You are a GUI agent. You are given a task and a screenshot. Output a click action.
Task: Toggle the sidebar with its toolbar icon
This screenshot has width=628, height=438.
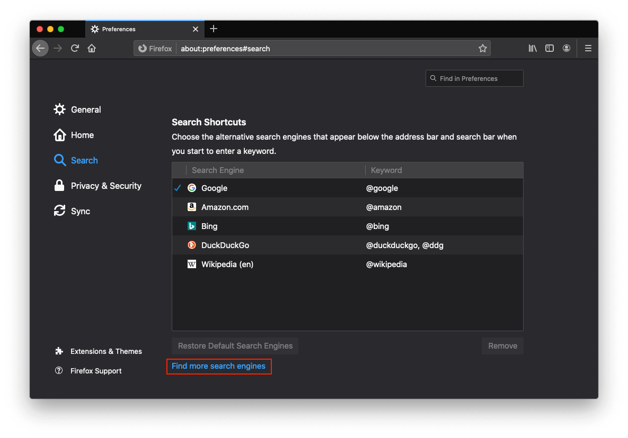point(550,48)
